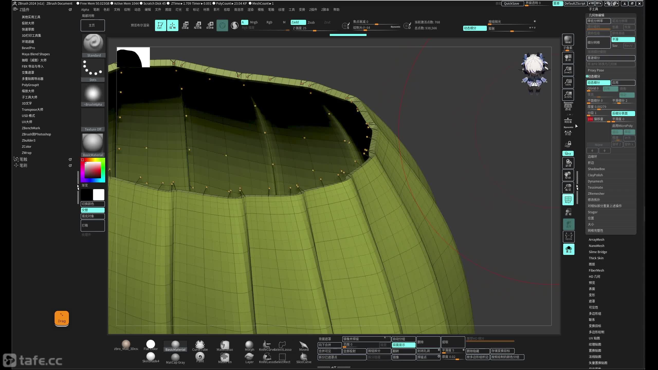Image resolution: width=658 pixels, height=370 pixels.
Task: Open the 笔刷 brush menu
Action: pos(96,10)
